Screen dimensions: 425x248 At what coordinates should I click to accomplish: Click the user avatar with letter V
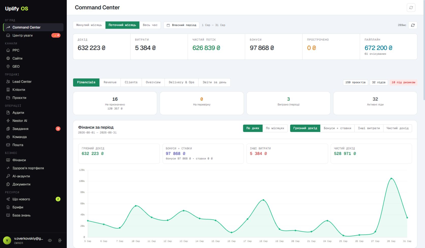click(7, 240)
